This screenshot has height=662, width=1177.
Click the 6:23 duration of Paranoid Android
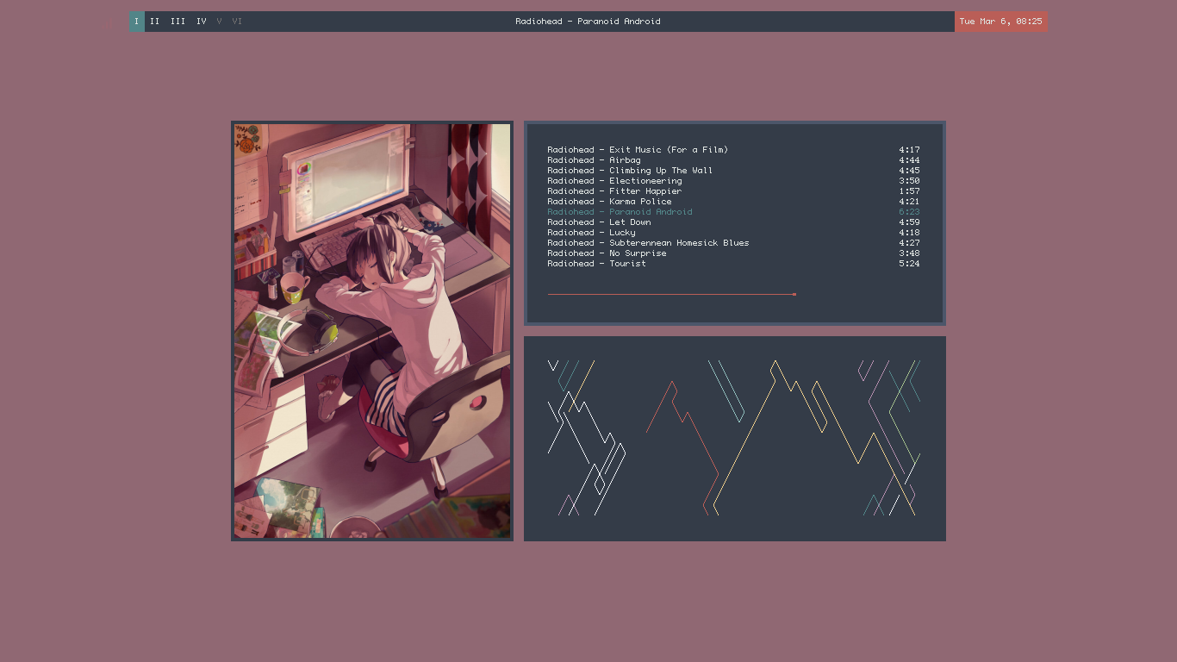click(909, 212)
